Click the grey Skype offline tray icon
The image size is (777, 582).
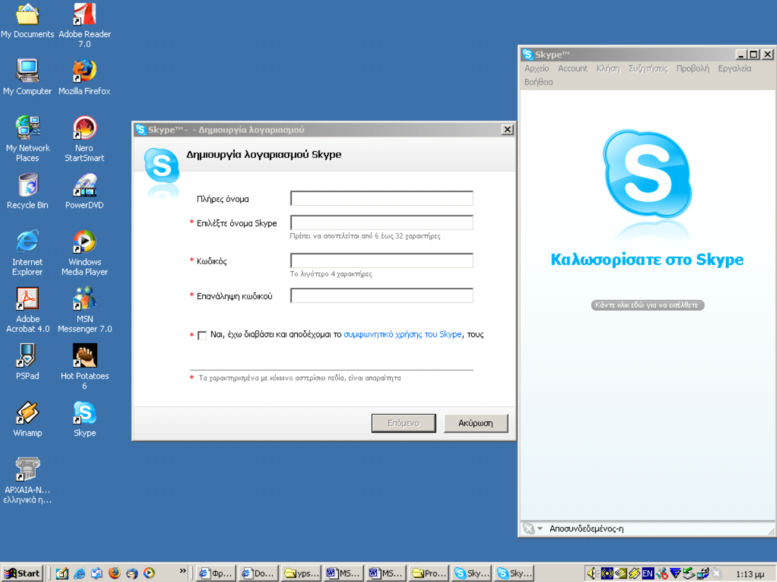point(717,573)
